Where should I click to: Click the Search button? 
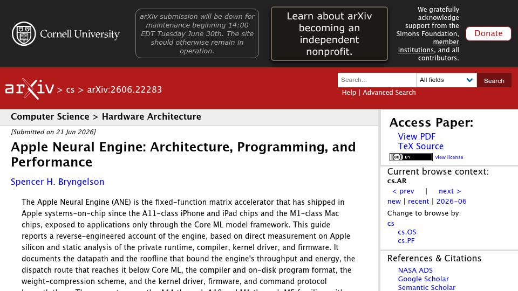494,80
